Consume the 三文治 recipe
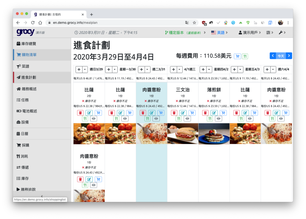This screenshot has height=219, width=306. (x=179, y=118)
